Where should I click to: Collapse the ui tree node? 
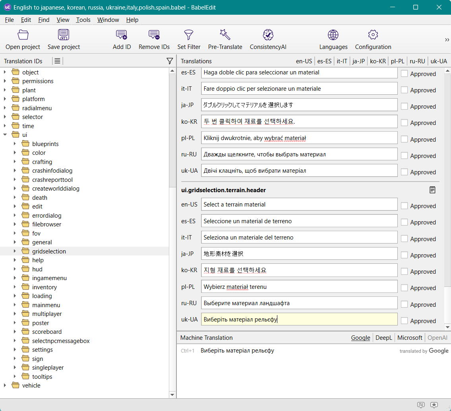coord(5,135)
